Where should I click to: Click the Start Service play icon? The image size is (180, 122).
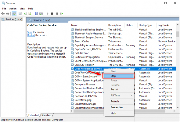tap(48, 14)
